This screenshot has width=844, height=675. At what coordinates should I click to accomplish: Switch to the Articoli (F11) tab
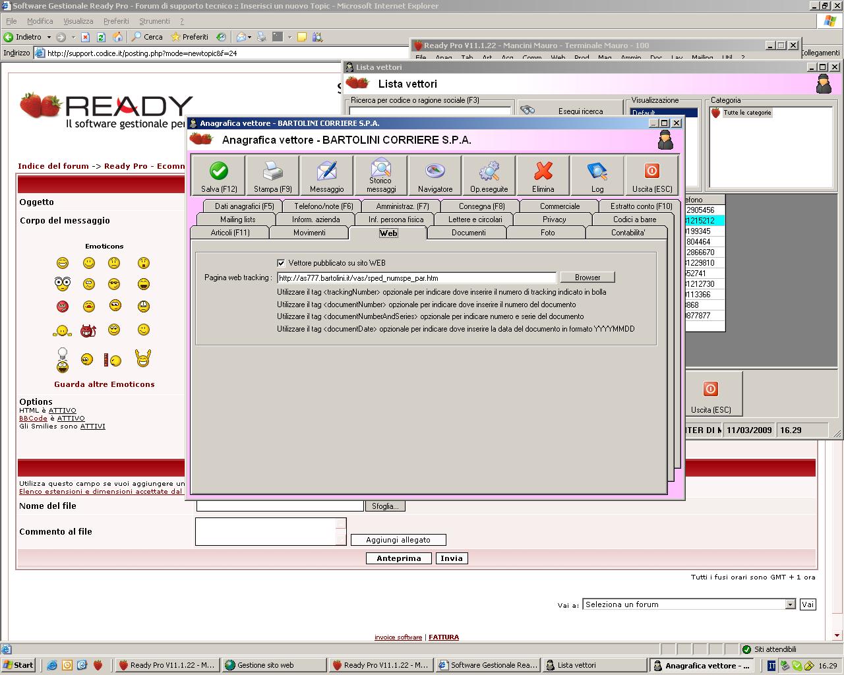(230, 233)
